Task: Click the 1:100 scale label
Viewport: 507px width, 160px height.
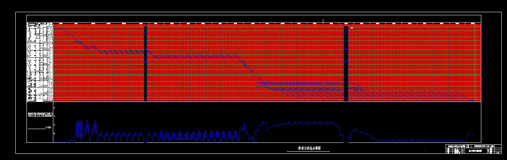Action: tap(48, 127)
